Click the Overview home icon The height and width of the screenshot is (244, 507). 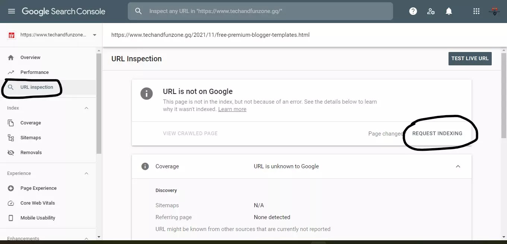tap(11, 58)
